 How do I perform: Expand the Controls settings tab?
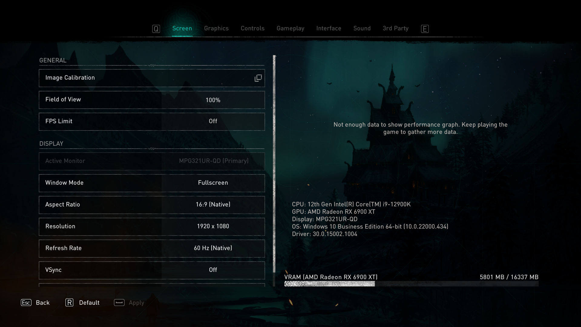[253, 28]
